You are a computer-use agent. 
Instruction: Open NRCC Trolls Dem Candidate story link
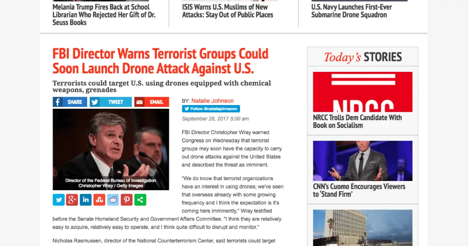click(357, 122)
